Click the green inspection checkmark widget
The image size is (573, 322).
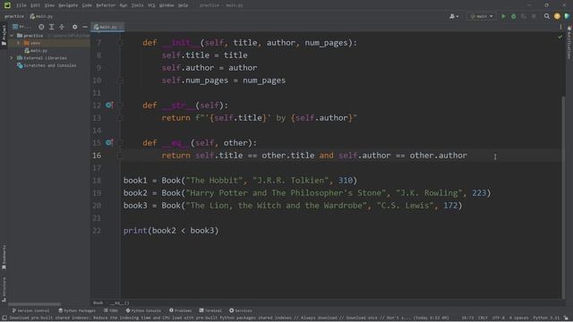560,37
